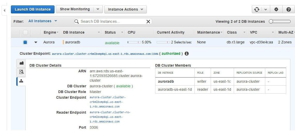The height and width of the screenshot is (131, 295).
Task: Click the Viewing 2 of 2 DB Instances text
Action: pos(240,22)
